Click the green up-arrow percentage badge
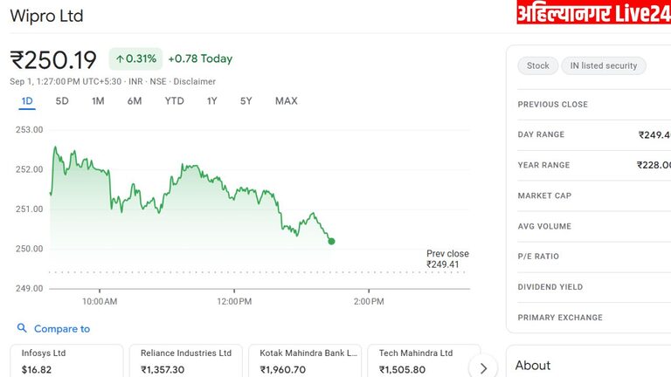This screenshot has width=671, height=377. (135, 59)
